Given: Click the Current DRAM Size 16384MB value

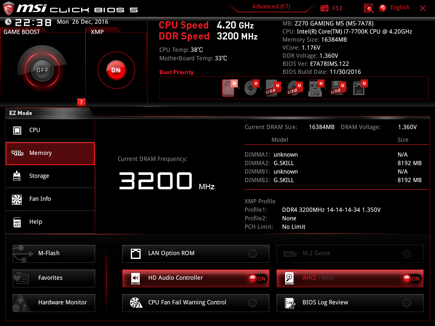Looking at the screenshot, I should 322,127.
